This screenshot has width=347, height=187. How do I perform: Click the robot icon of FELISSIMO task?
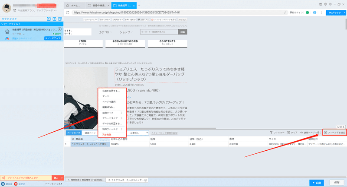tap(7, 32)
